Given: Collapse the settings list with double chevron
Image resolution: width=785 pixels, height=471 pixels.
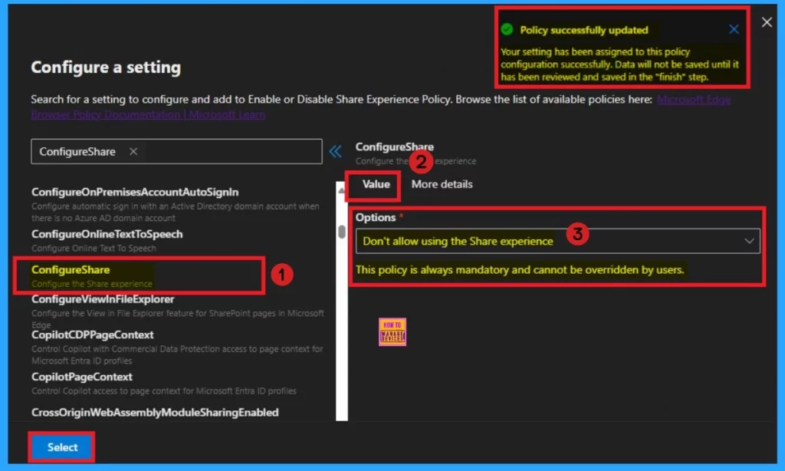Looking at the screenshot, I should (335, 151).
